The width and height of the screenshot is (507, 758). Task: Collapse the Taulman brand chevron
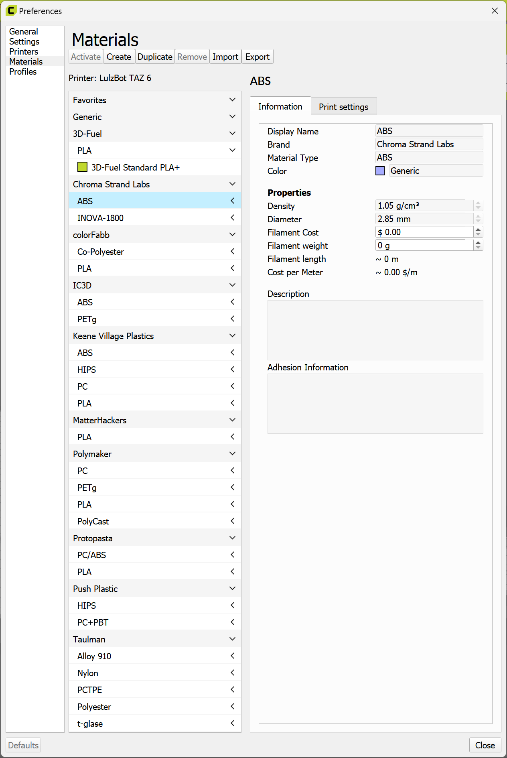tap(232, 639)
